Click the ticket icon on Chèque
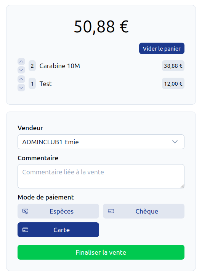This screenshot has height=276, width=202. tap(111, 211)
